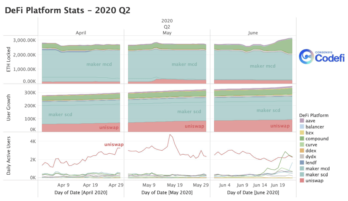Select the curve legend entry

point(308,145)
